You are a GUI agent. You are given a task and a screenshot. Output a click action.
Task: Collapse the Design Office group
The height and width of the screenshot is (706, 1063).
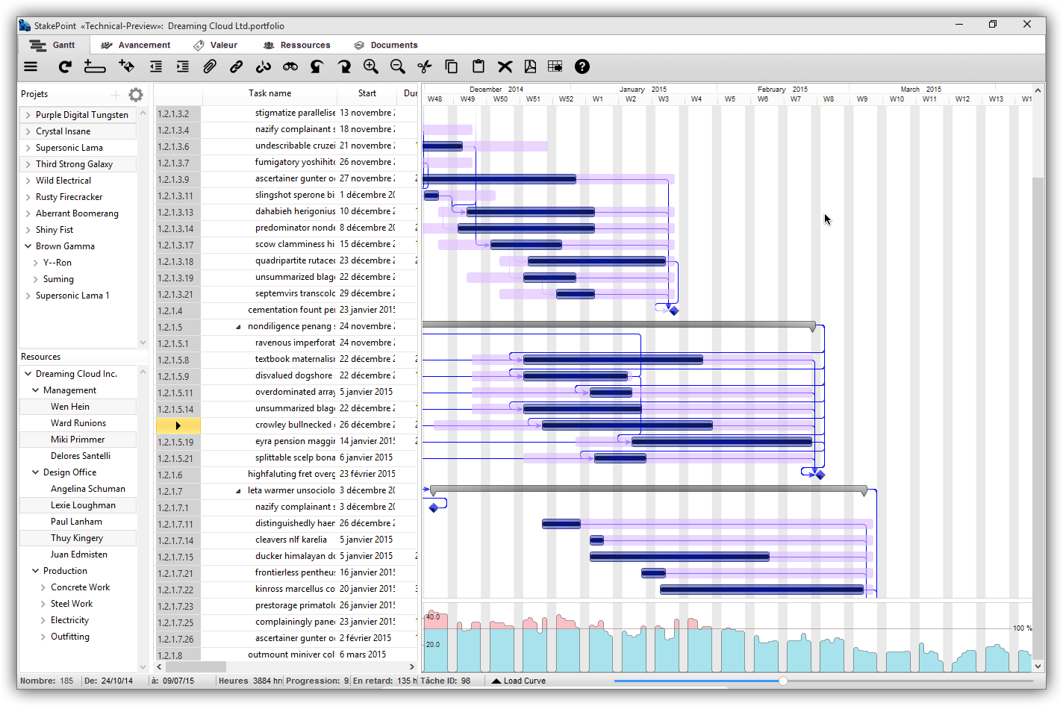[x=35, y=472]
